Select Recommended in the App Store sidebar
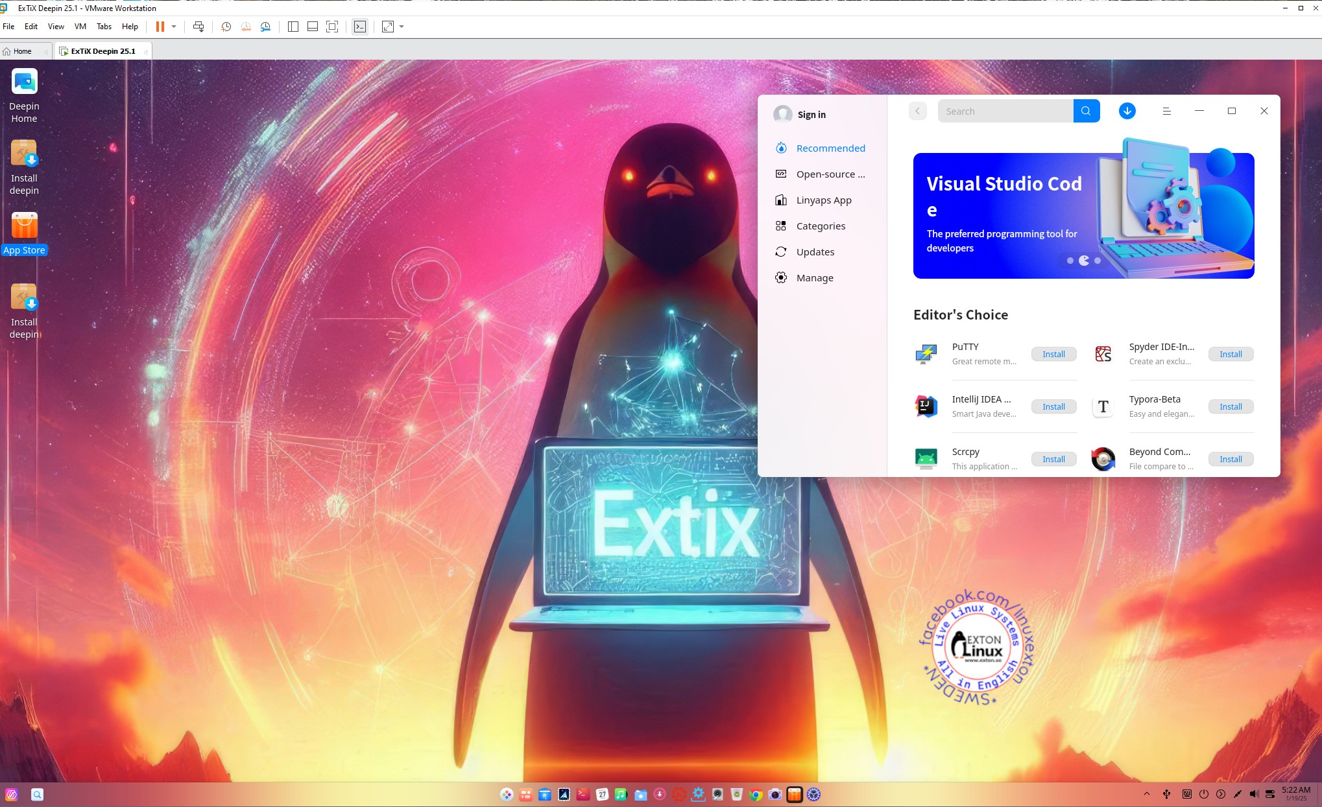This screenshot has width=1322, height=807. pos(821,148)
